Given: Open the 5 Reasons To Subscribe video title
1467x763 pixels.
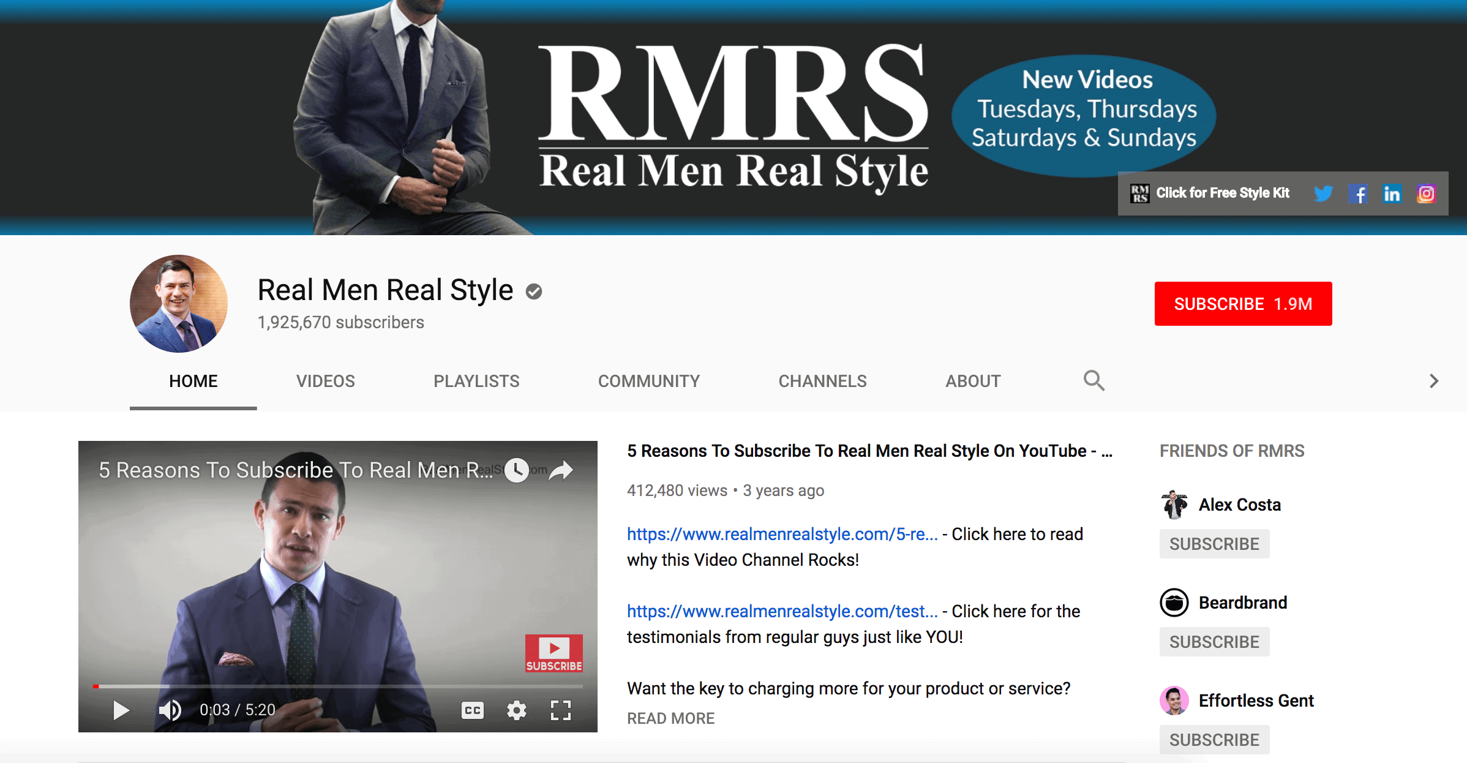Looking at the screenshot, I should point(869,451).
